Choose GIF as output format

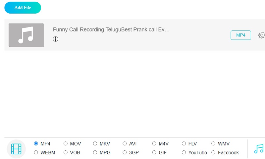click(x=154, y=153)
